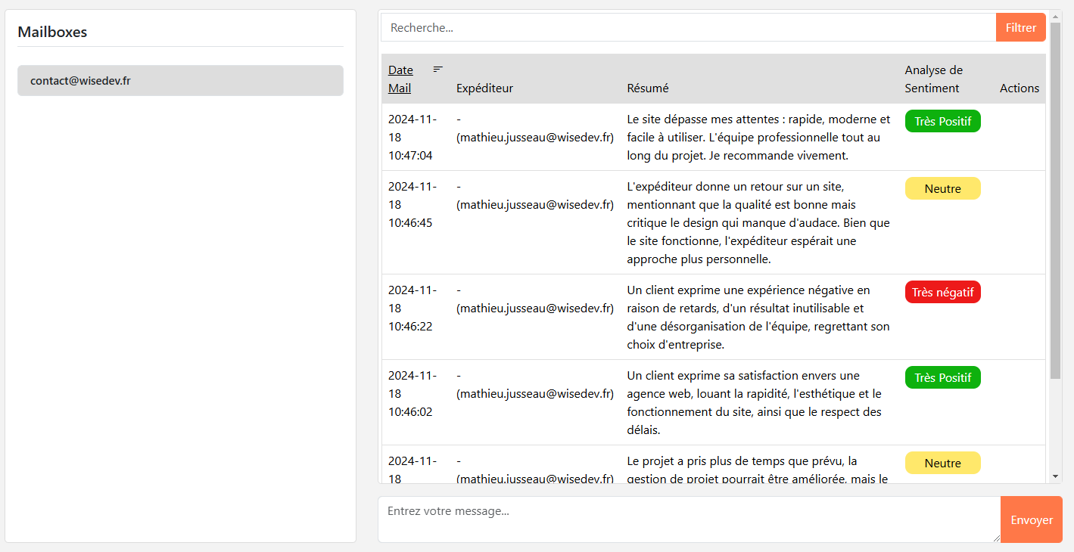
Task: Click Très Positif badge on 10:46:02 email
Action: coord(942,378)
